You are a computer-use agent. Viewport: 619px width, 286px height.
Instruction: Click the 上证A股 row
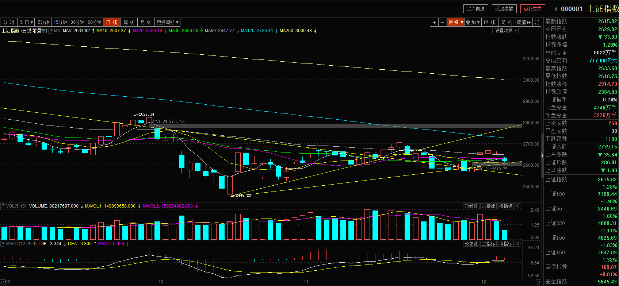click(x=581, y=147)
